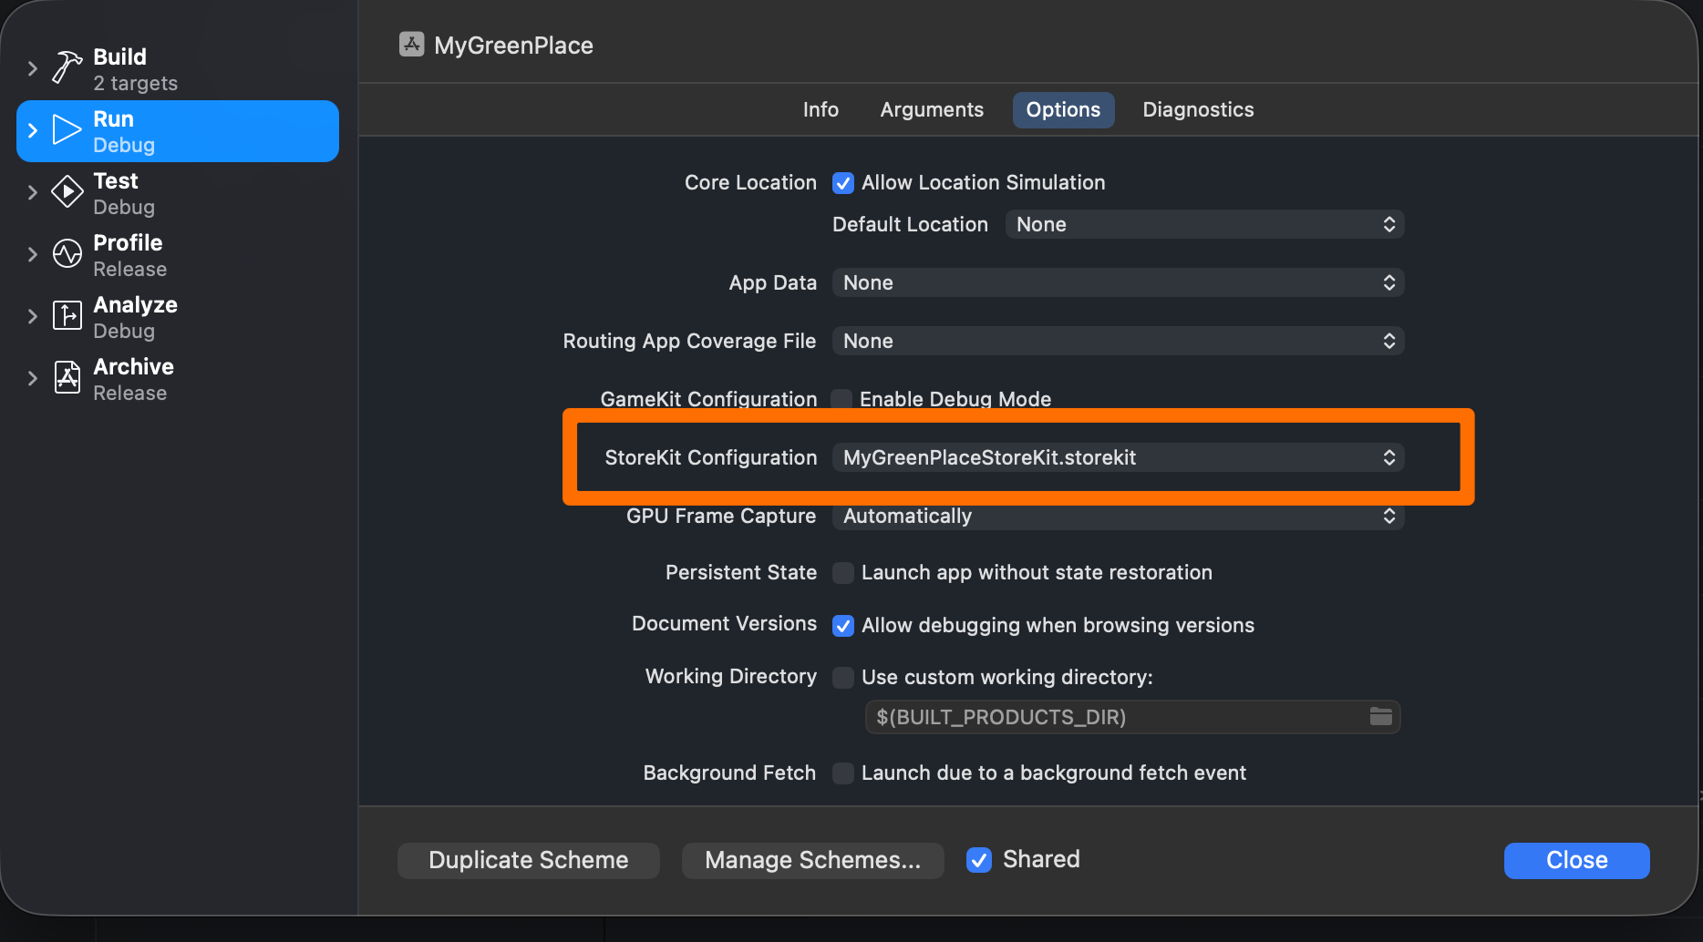The image size is (1703, 942).
Task: Click the BUILT_PRODUCTS_DIR directory field
Action: click(x=1094, y=717)
